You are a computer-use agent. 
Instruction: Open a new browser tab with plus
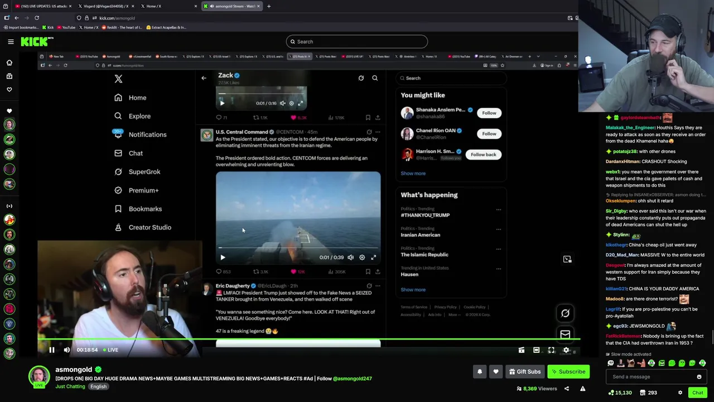pos(269,6)
